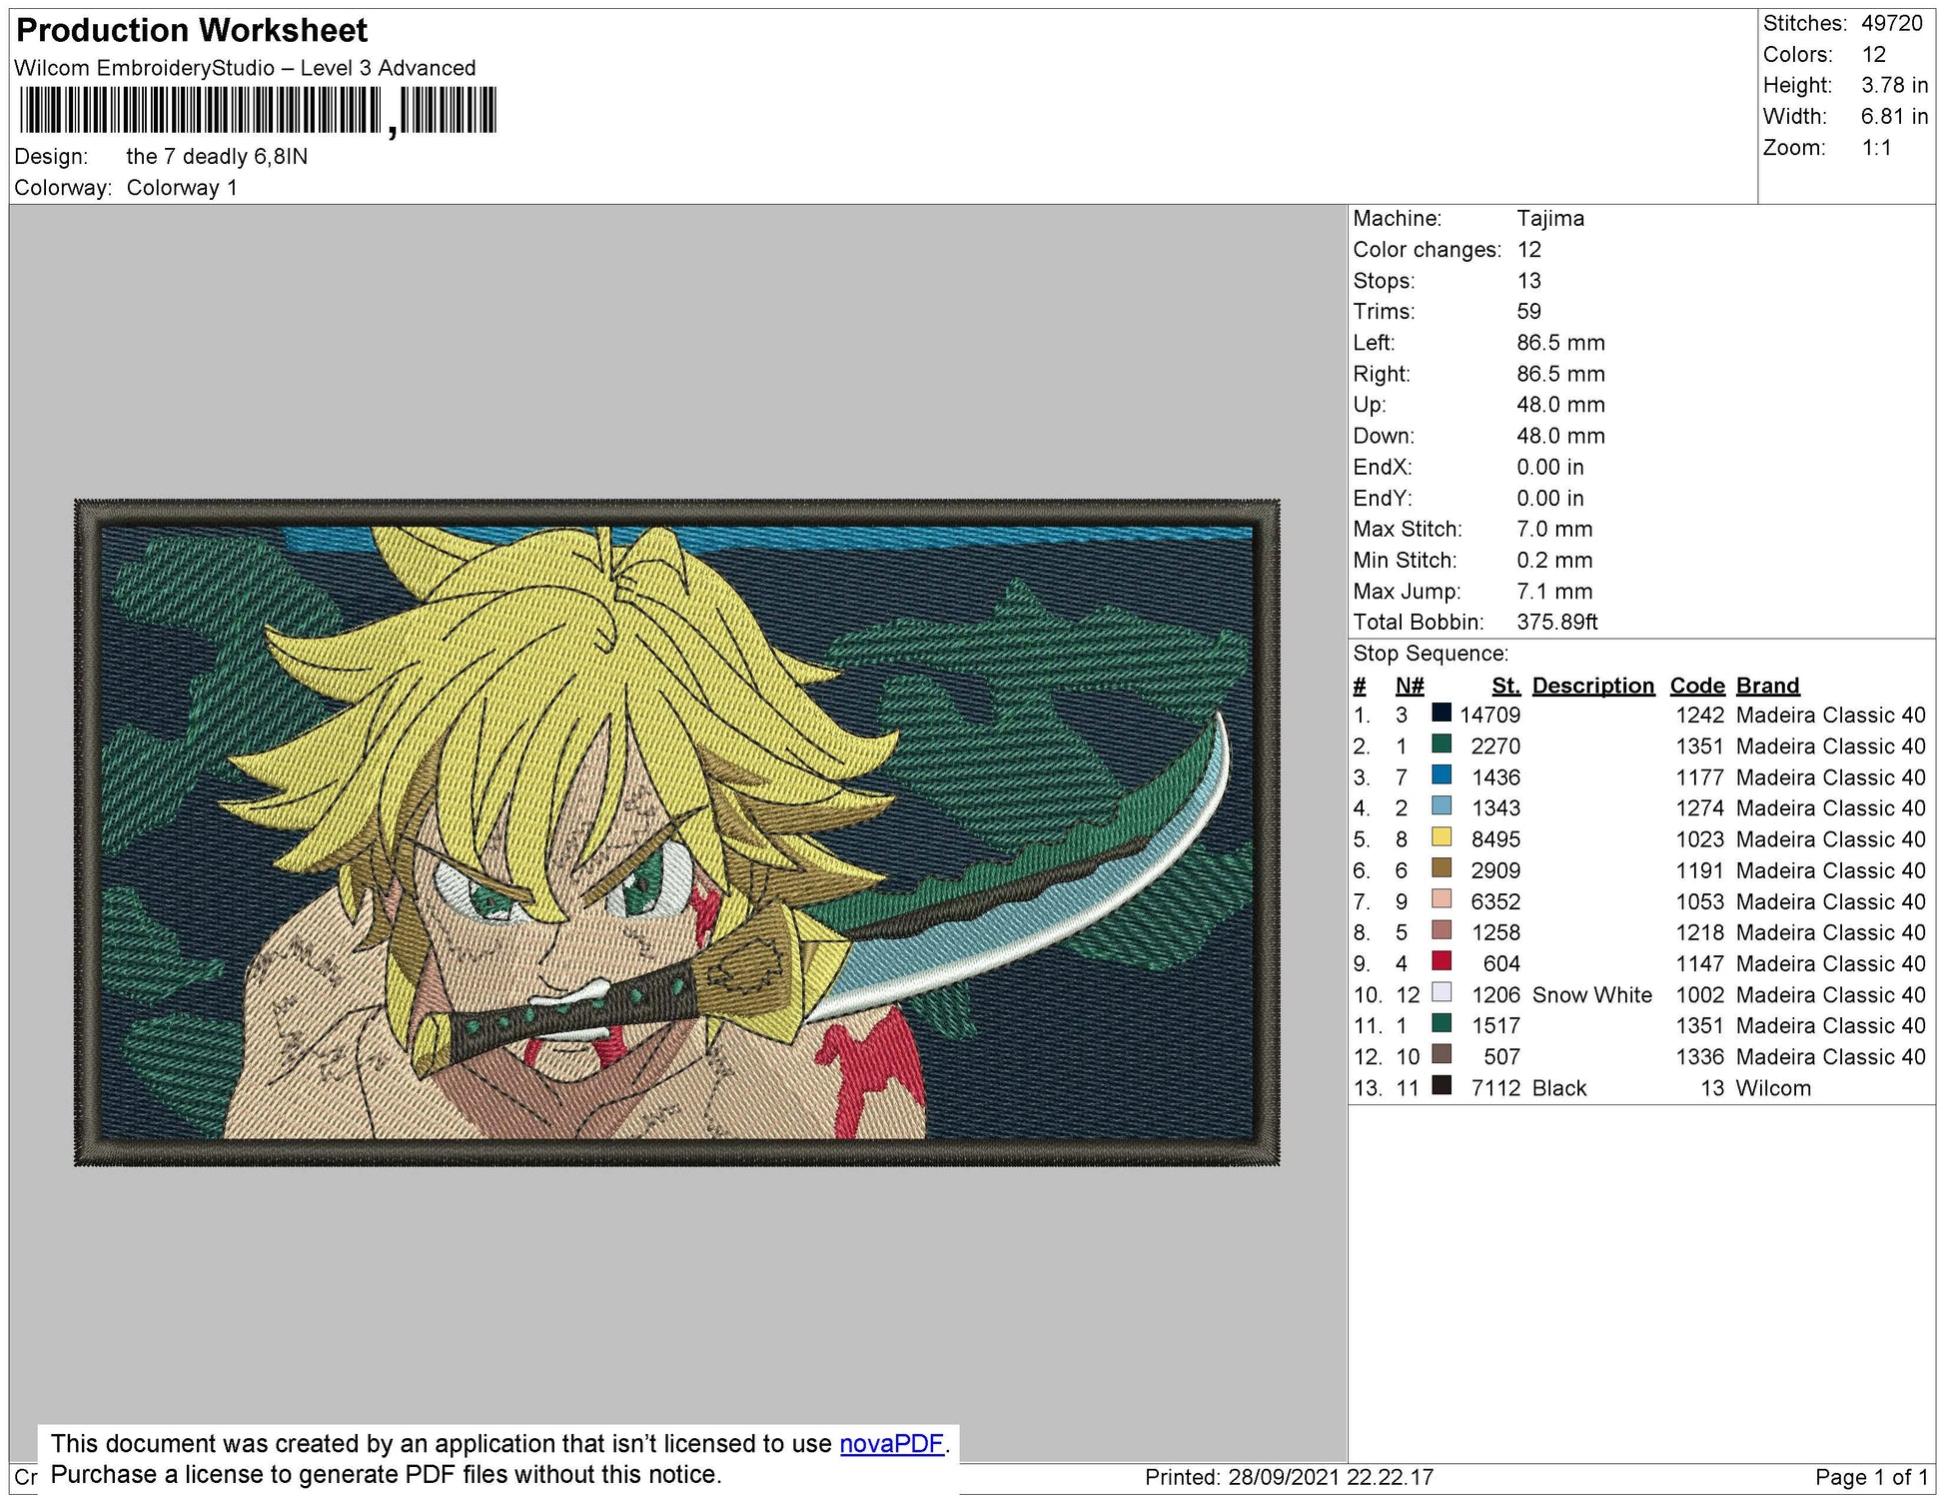The width and height of the screenshot is (1944, 1503).
Task: Click the St. column header
Action: tap(1506, 686)
